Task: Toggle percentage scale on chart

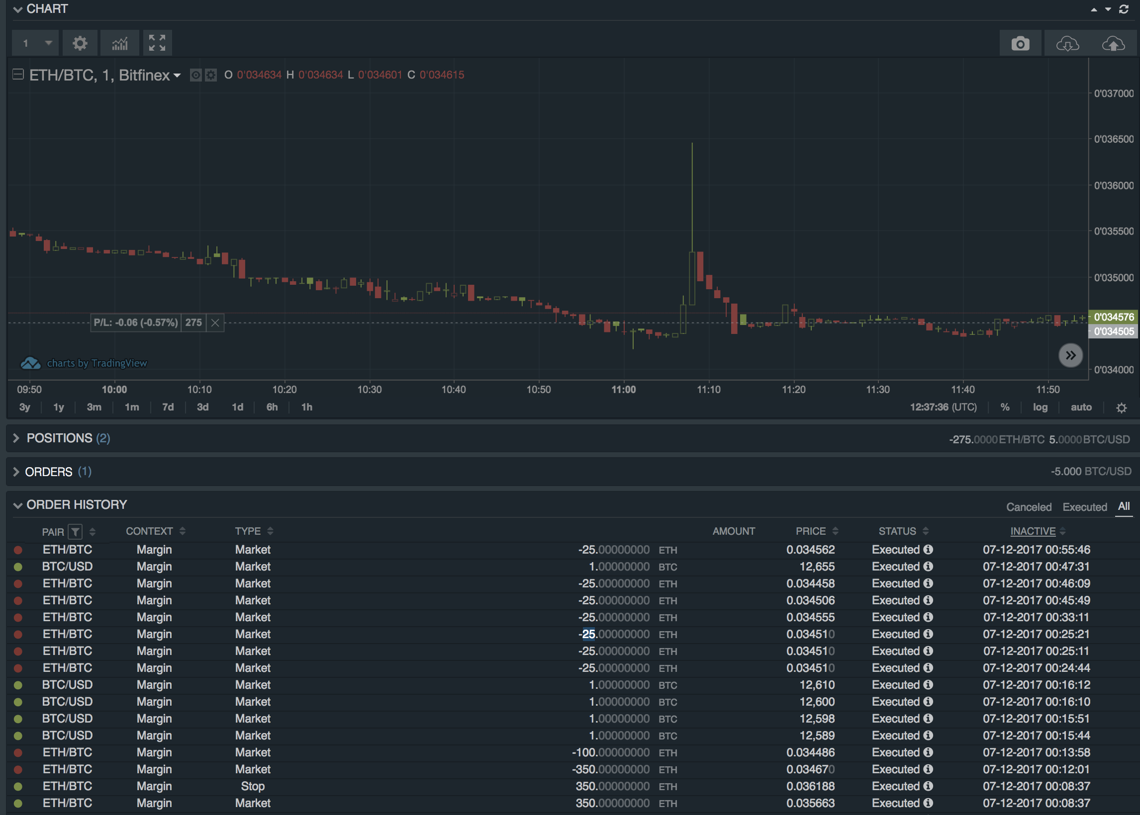Action: point(1005,407)
